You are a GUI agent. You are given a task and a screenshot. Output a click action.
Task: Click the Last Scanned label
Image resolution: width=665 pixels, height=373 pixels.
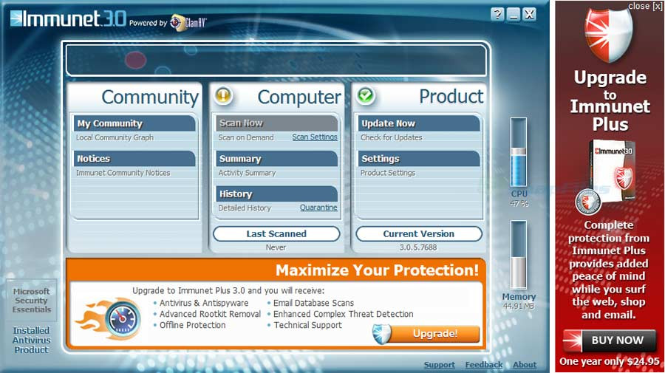[x=276, y=234]
